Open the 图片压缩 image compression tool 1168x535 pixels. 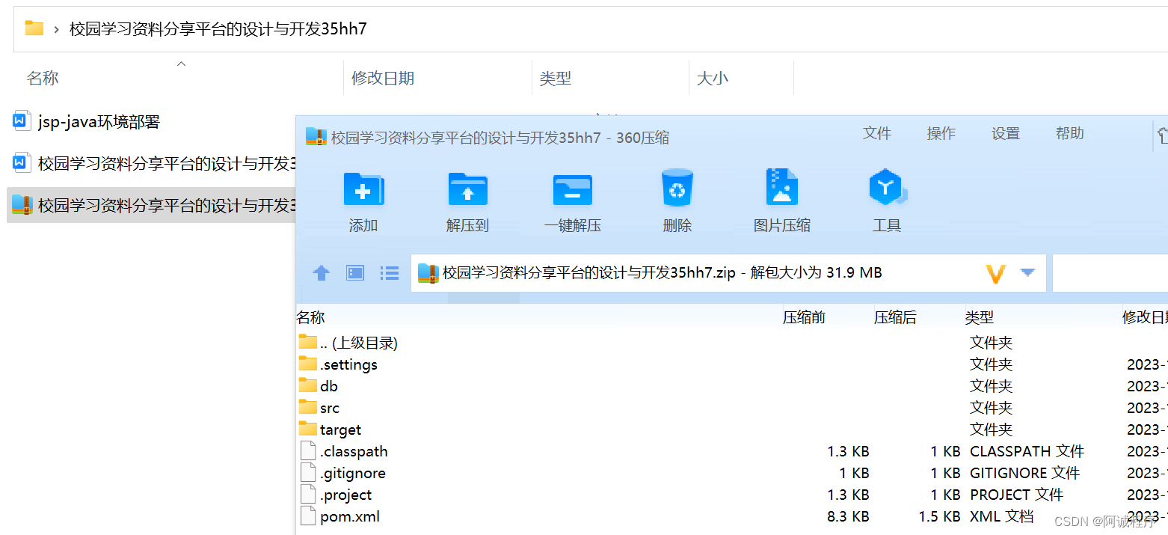pyautogui.click(x=782, y=201)
